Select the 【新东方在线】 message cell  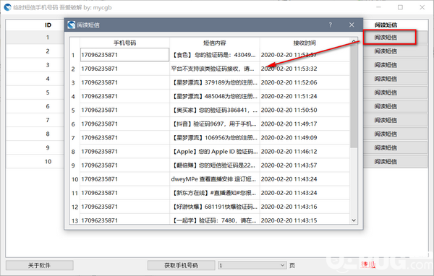click(x=215, y=193)
